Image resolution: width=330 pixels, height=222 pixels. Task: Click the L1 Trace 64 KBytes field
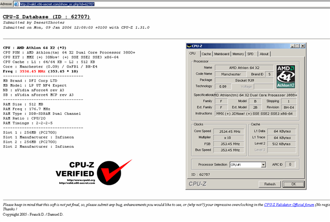tap(282, 138)
